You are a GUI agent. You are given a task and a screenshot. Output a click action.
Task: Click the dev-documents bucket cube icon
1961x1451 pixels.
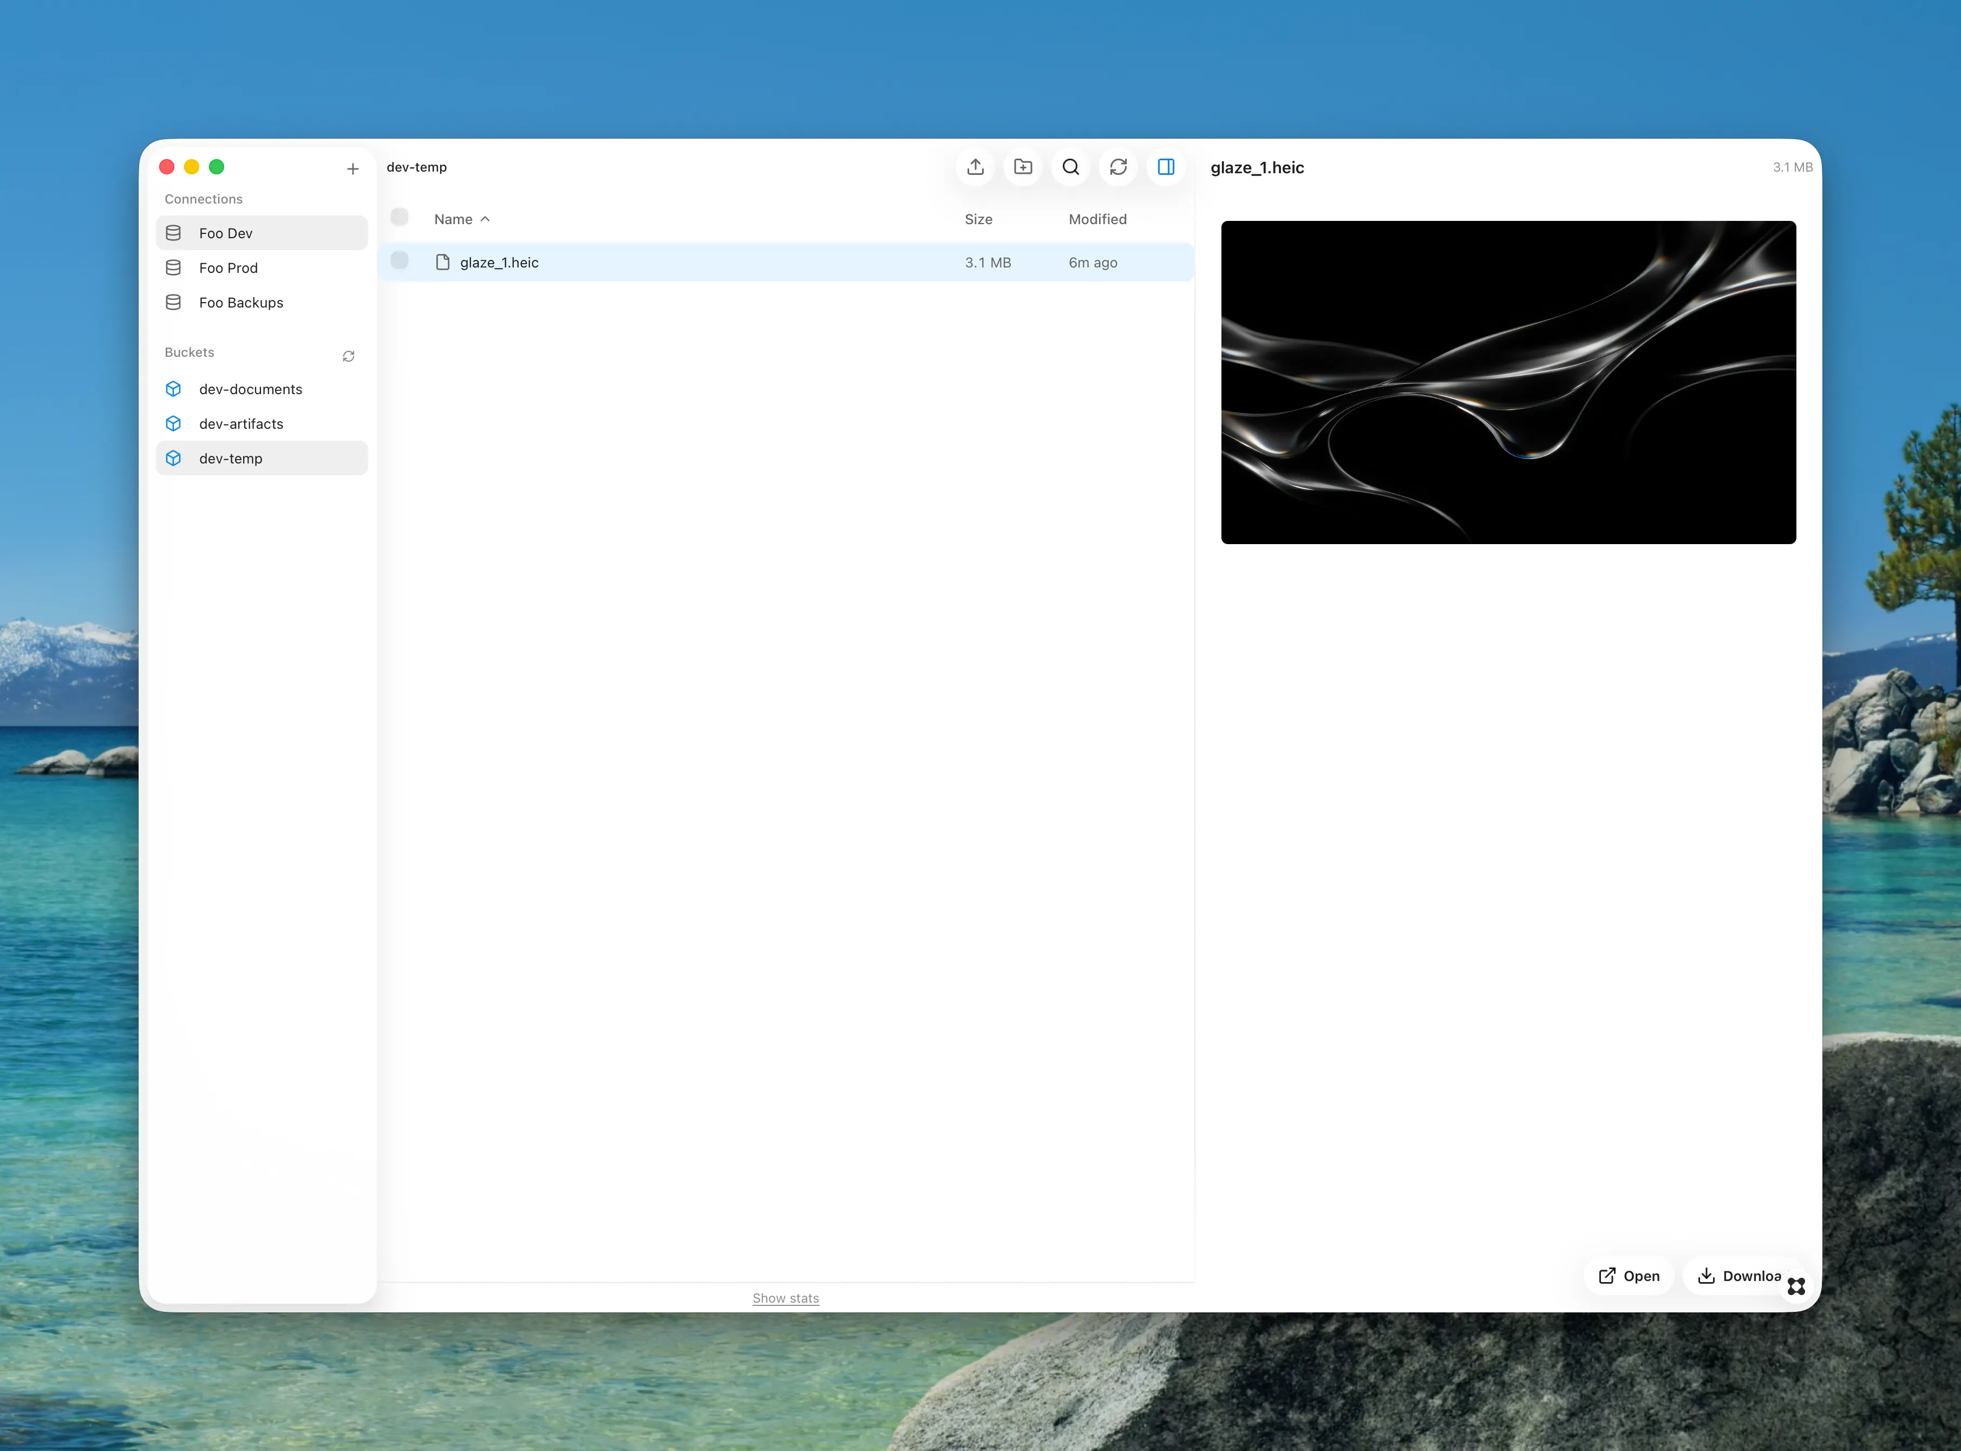pyautogui.click(x=174, y=389)
